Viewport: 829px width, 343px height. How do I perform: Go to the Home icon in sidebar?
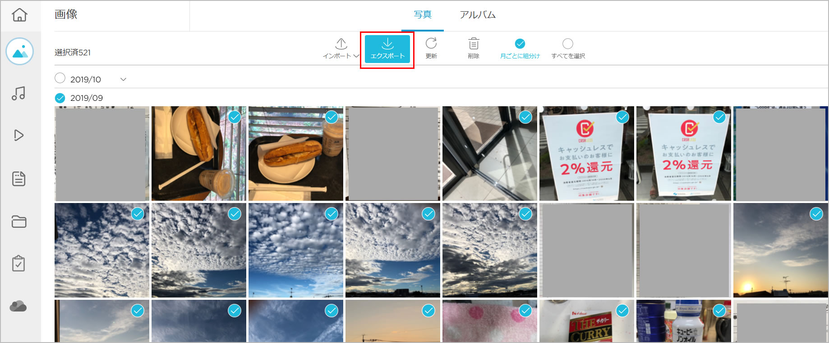[x=19, y=15]
